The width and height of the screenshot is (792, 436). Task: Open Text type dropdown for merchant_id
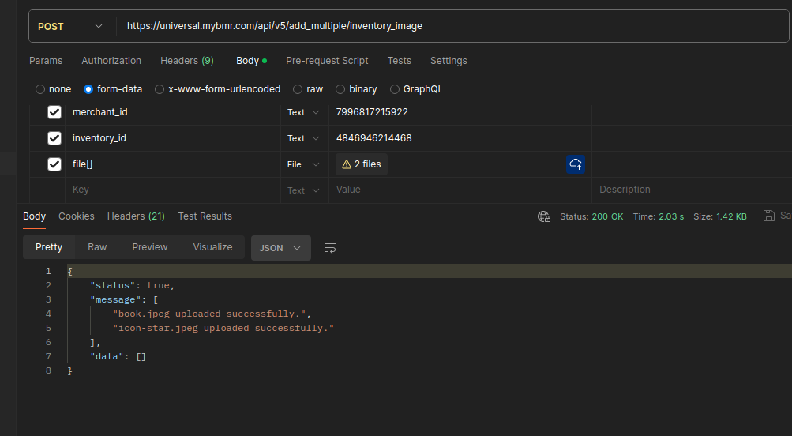[x=303, y=112]
